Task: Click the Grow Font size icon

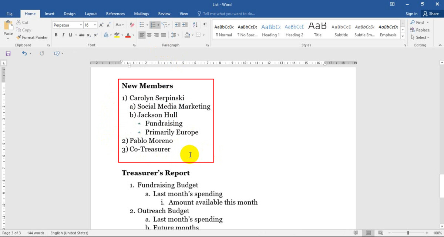Action: click(102, 25)
